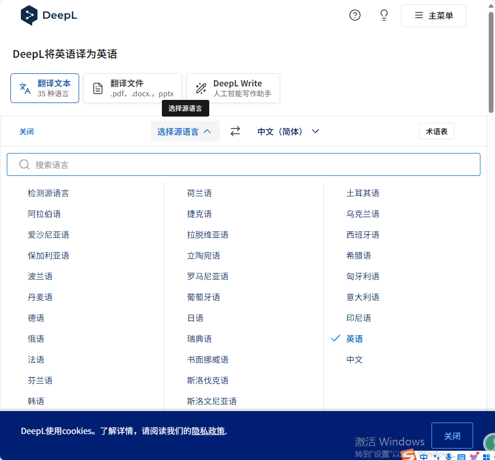The image size is (495, 460).
Task: Choose 爱沙尼亚语 from the list
Action: [x=48, y=235]
